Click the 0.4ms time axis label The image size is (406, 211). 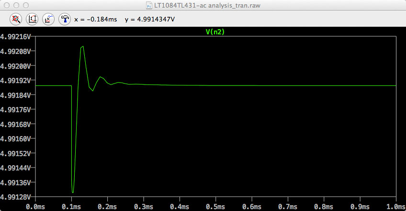[x=180, y=207]
